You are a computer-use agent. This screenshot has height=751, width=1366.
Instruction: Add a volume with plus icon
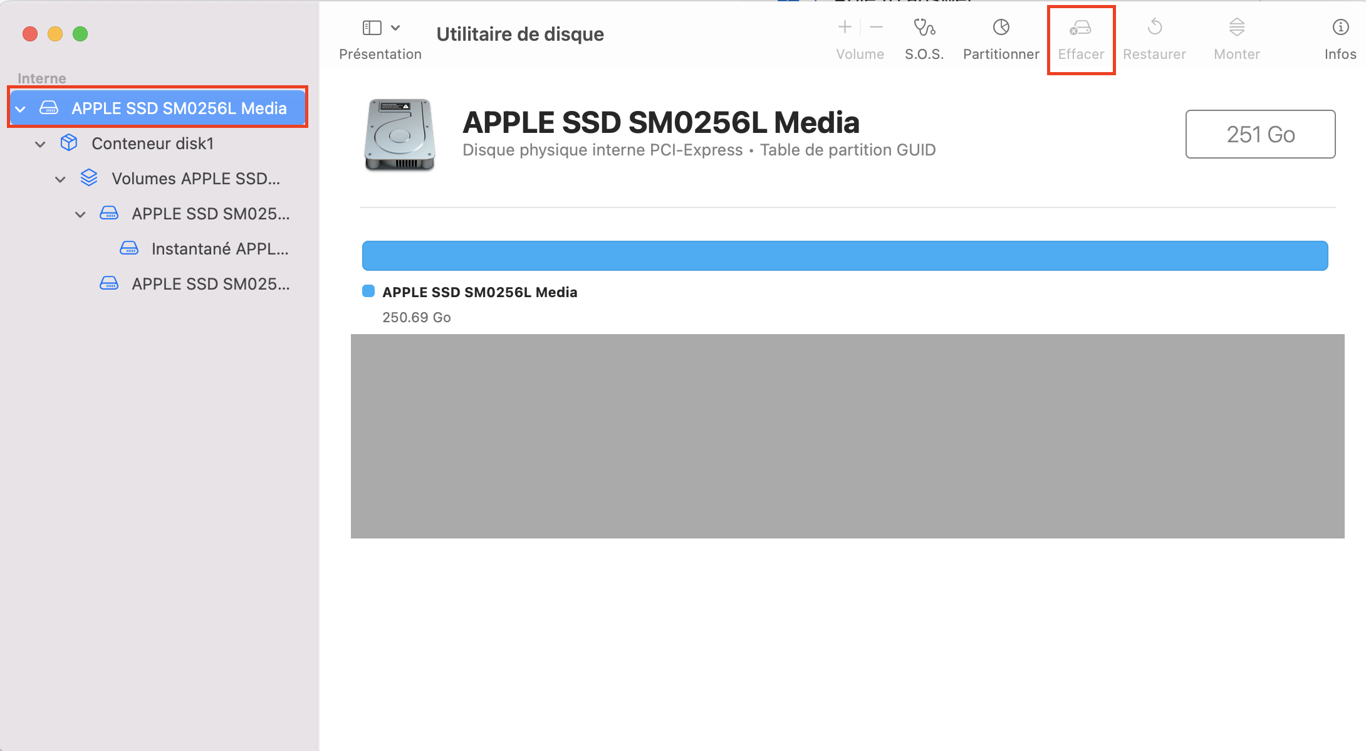(845, 28)
